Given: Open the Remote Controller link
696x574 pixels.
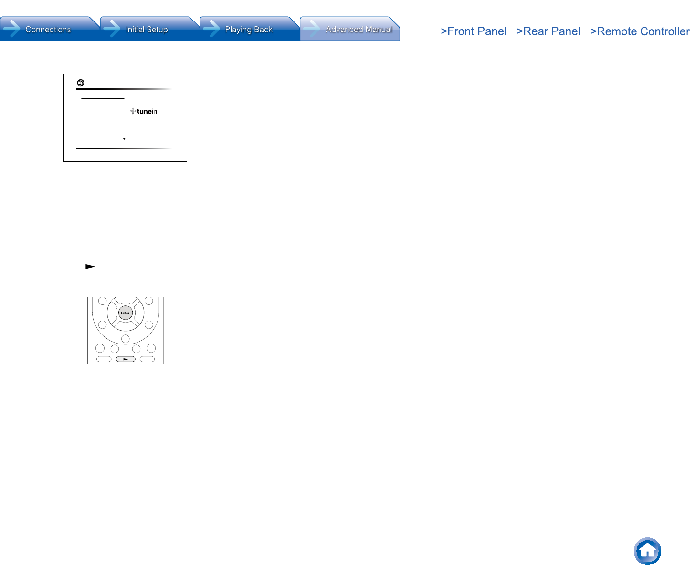Looking at the screenshot, I should coord(640,31).
